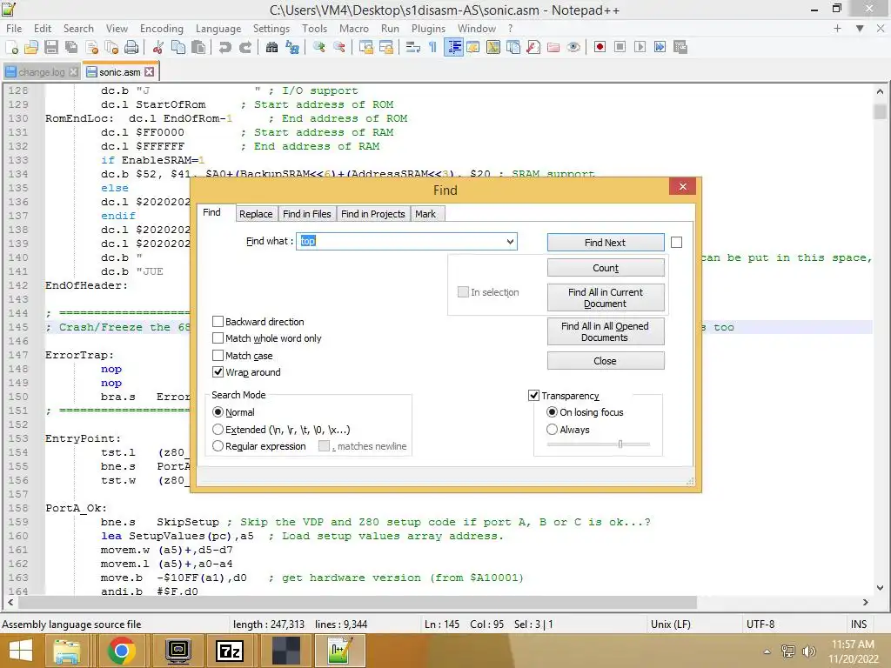This screenshot has width=891, height=668.
Task: Enable the Backward direction checkbox
Action: [218, 322]
